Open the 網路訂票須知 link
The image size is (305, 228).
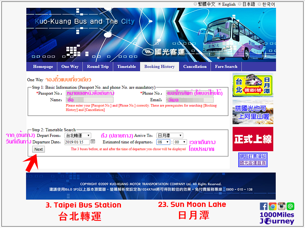pyautogui.click(x=253, y=156)
